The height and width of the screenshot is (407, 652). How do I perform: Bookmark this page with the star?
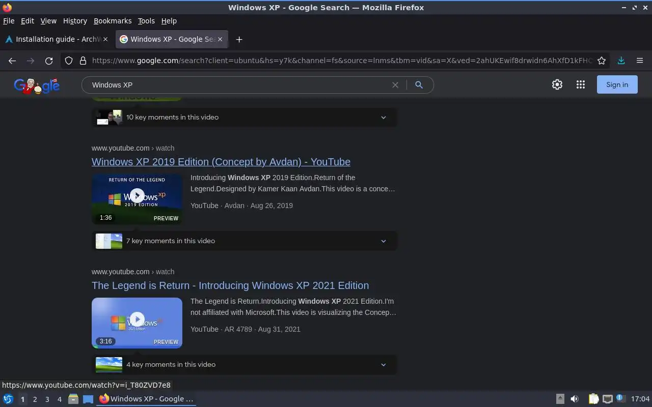[602, 61]
